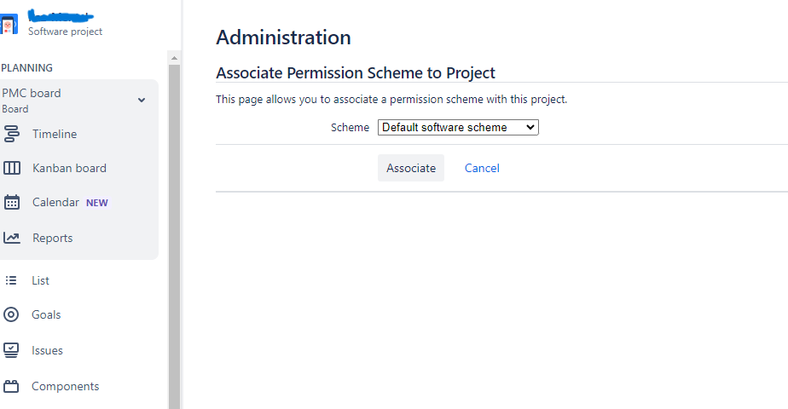Click the Components box icon
This screenshot has width=788, height=409.
[x=11, y=386]
